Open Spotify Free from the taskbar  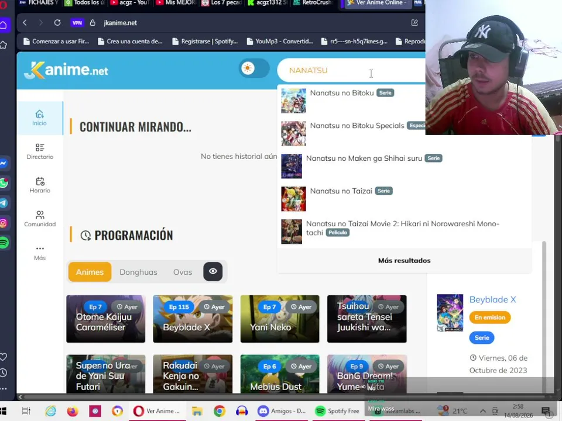tap(338, 411)
